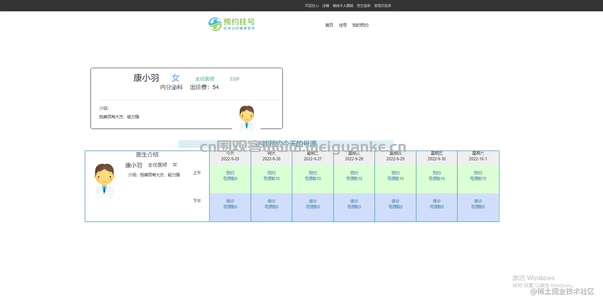Image resolution: width=603 pixels, height=304 pixels.
Task: Book the morning slot for 2022-9-25 (号源数9)
Action: pos(230,179)
